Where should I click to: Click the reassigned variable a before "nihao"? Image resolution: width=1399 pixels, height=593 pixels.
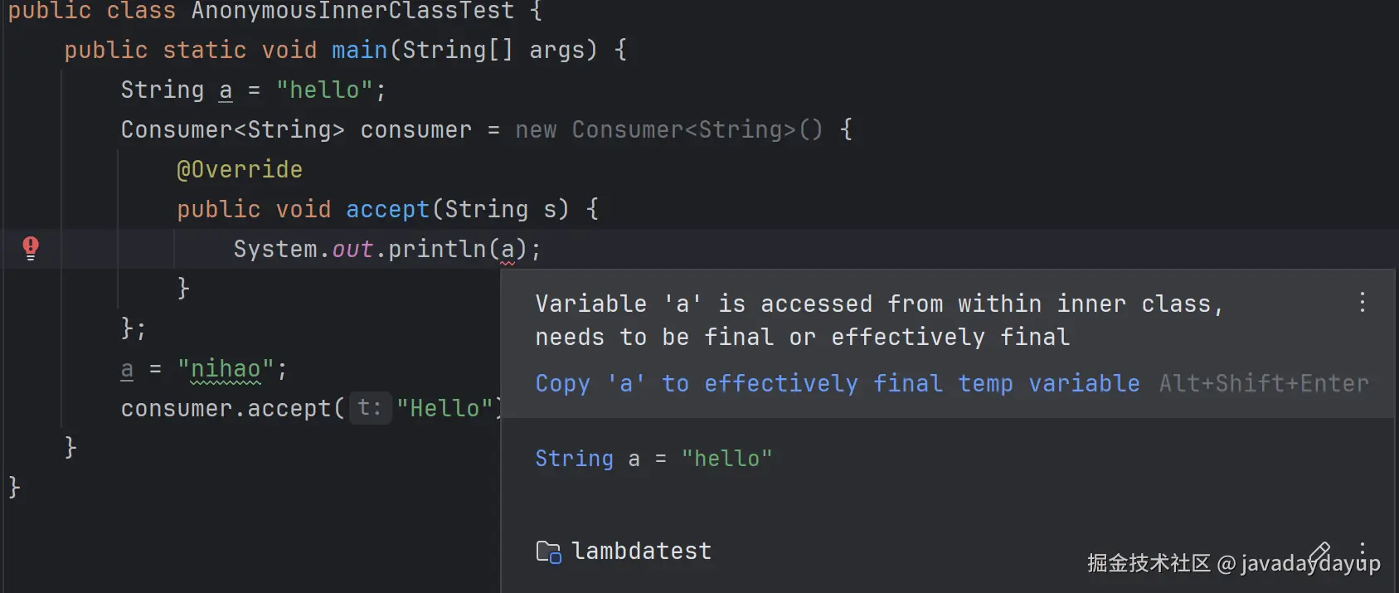pyautogui.click(x=127, y=369)
